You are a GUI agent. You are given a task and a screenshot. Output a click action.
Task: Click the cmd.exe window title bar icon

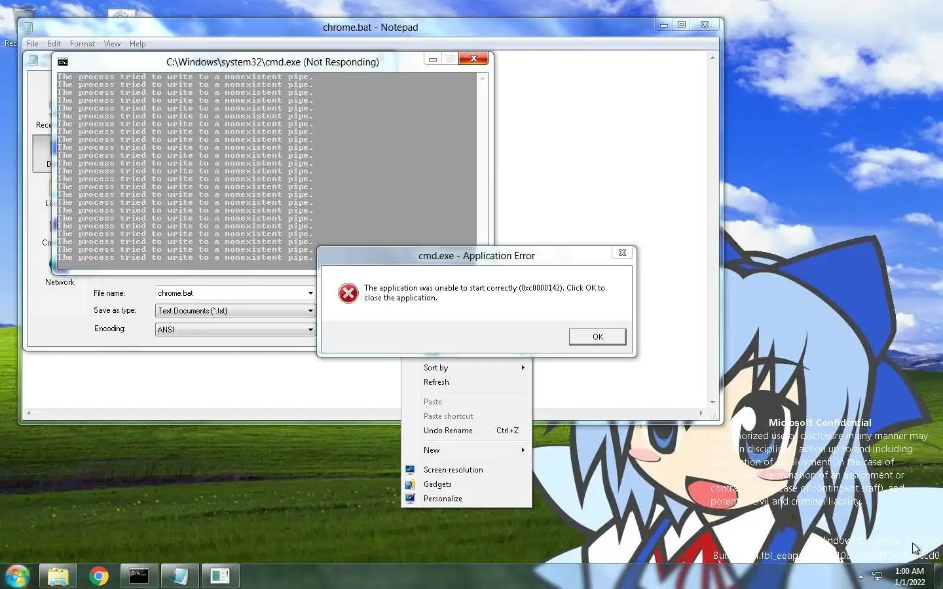coord(63,62)
